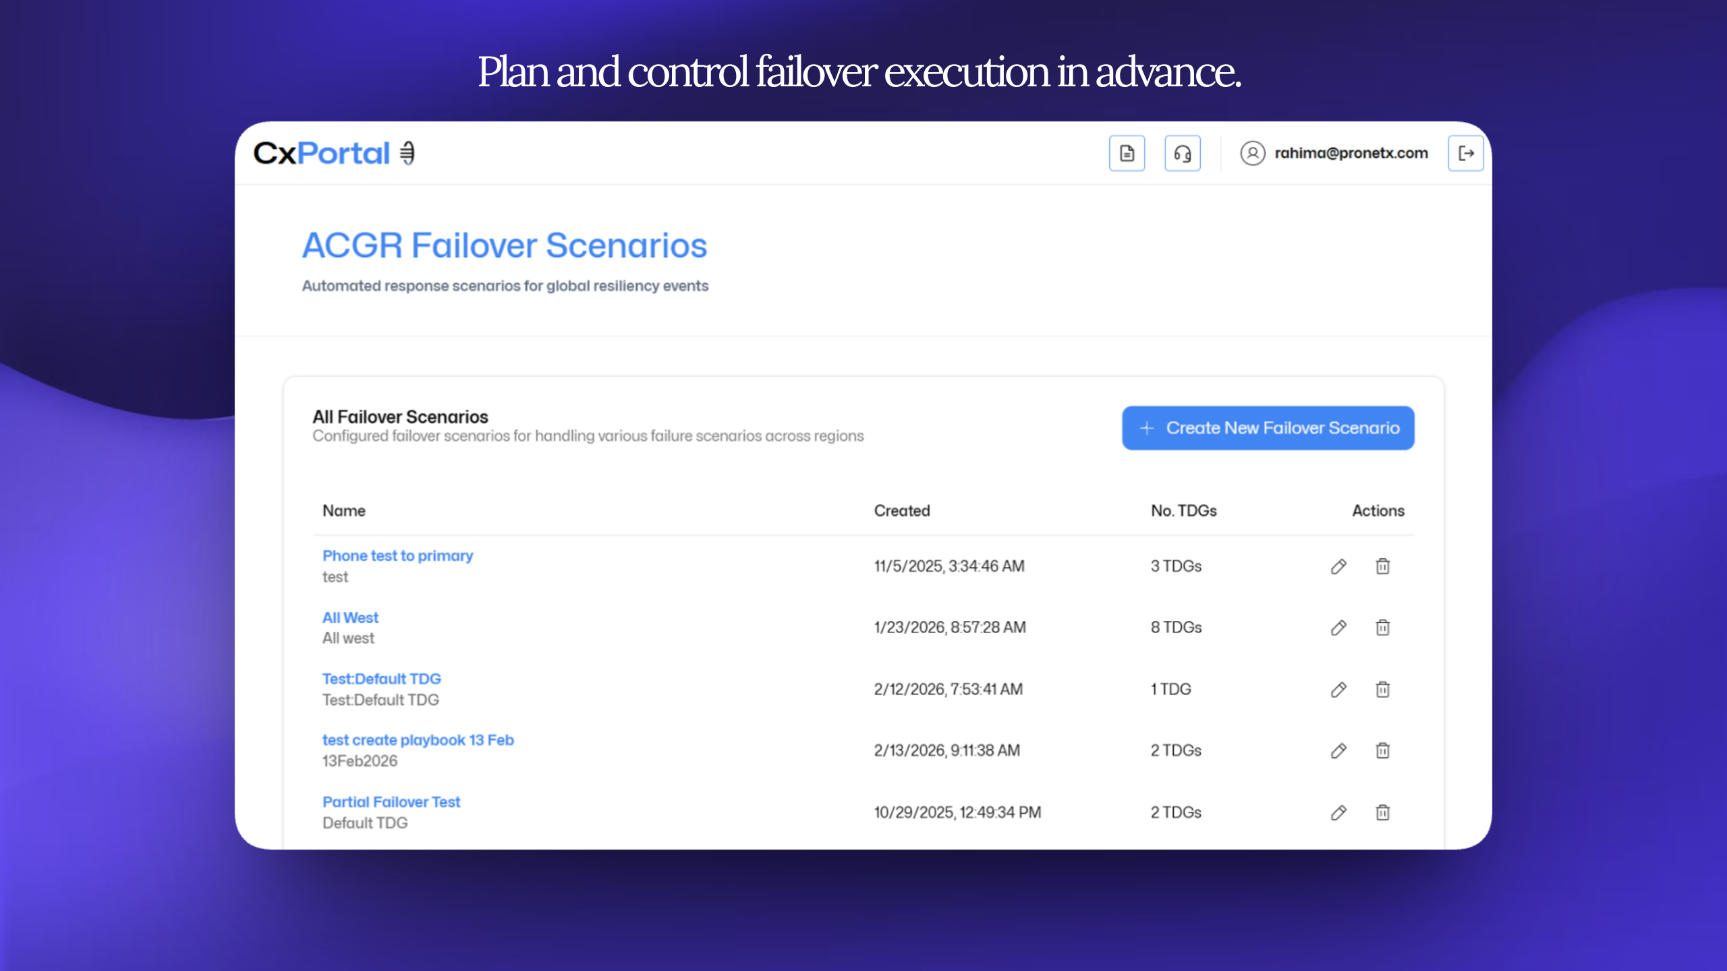Edit the Phone test to primary scenario
The height and width of the screenshot is (971, 1727).
pos(1338,566)
